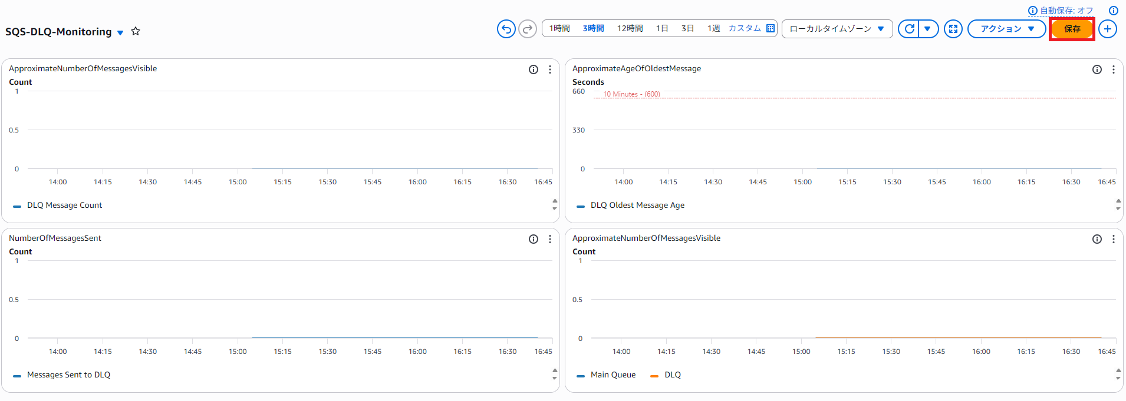Add a widget with the plus icon
Image resolution: width=1126 pixels, height=401 pixels.
point(1108,29)
